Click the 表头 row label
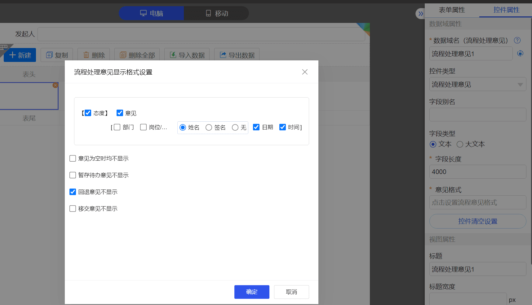The height and width of the screenshot is (305, 532). click(x=29, y=74)
